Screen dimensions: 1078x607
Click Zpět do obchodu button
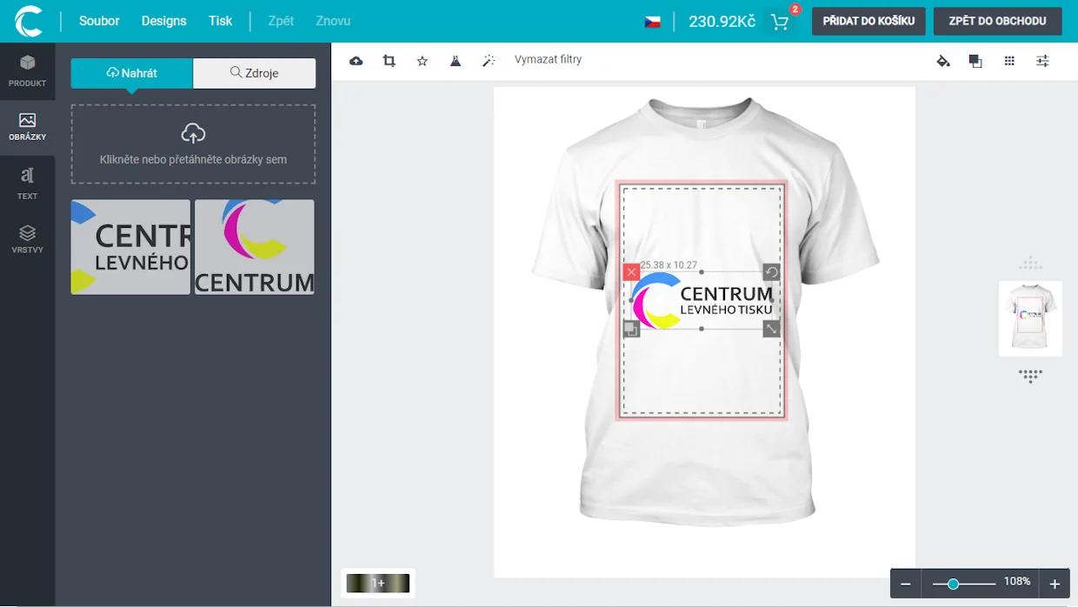(x=997, y=21)
